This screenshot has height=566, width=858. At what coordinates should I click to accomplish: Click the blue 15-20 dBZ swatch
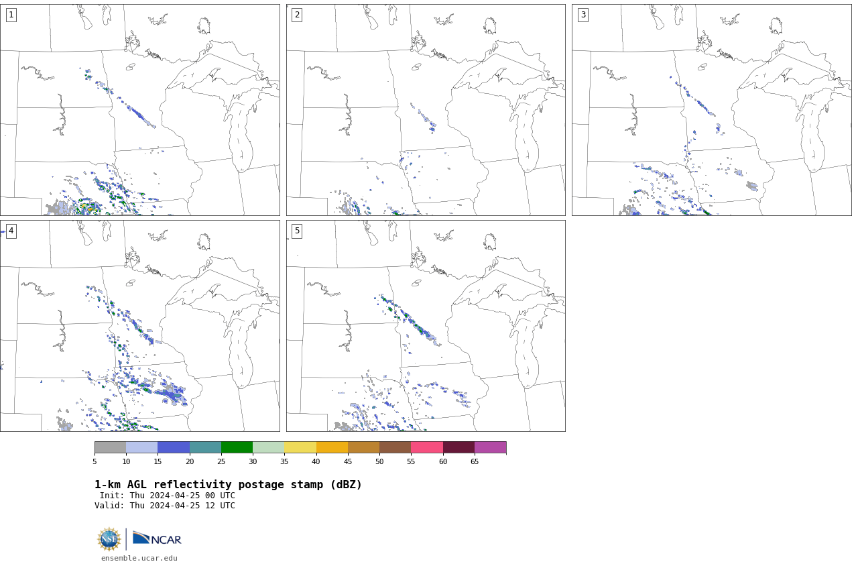point(174,447)
